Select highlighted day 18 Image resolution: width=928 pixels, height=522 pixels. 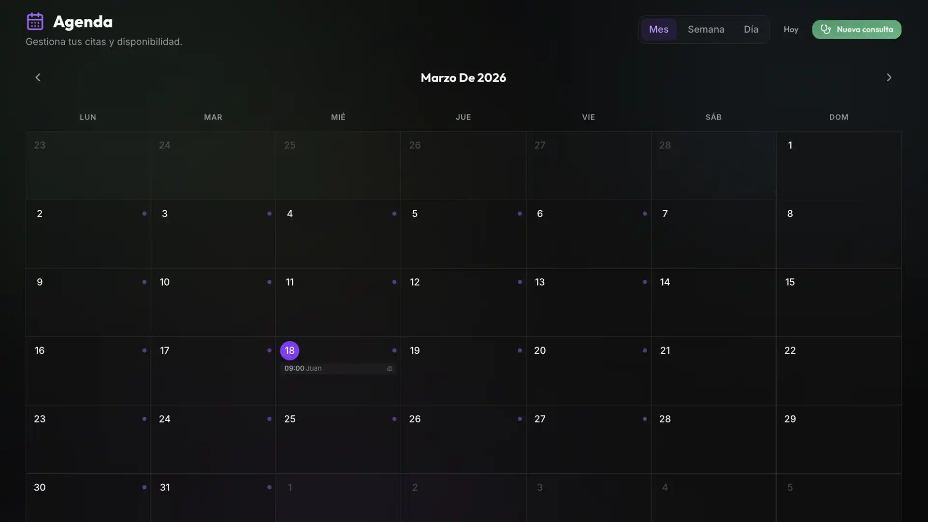pos(290,350)
